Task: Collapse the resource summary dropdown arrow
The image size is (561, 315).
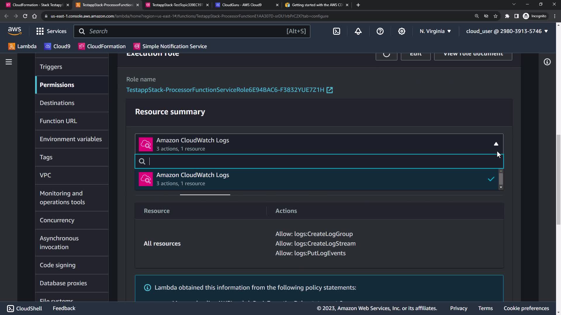Action: tap(496, 144)
